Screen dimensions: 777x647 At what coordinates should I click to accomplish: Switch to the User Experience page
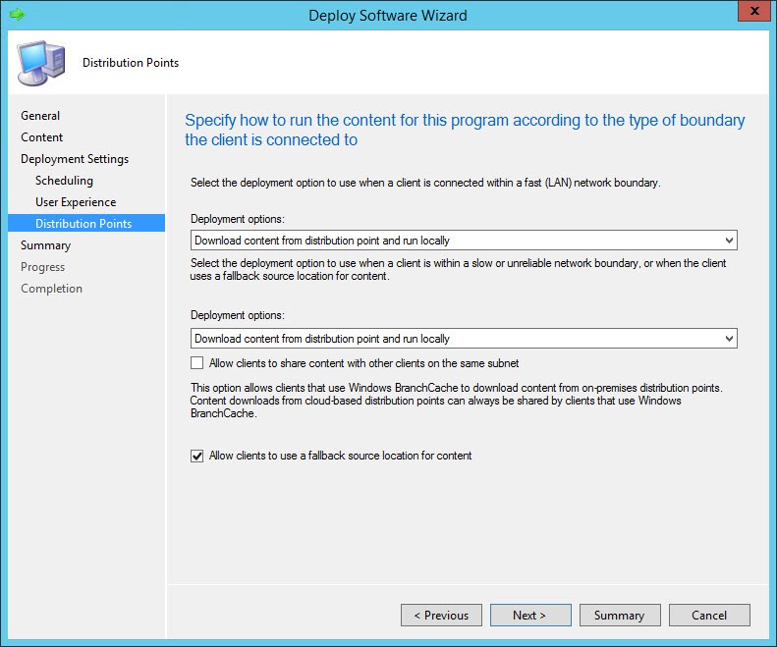point(76,202)
